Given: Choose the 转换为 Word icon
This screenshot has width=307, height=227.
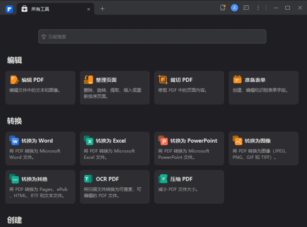Looking at the screenshot, I should 14,141.
